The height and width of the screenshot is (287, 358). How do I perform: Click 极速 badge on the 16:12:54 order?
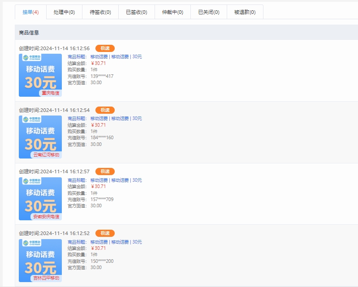click(x=105, y=110)
